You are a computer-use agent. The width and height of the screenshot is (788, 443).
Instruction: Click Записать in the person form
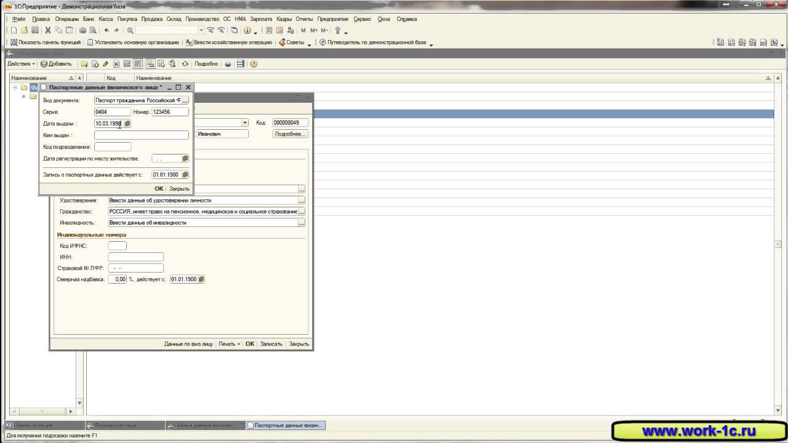click(x=271, y=344)
